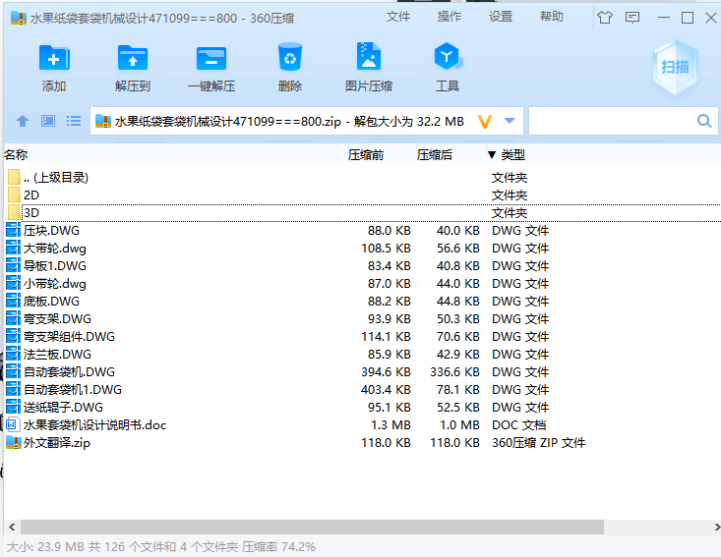Click the DWG icon beside 大带轮.dwg

pos(13,248)
